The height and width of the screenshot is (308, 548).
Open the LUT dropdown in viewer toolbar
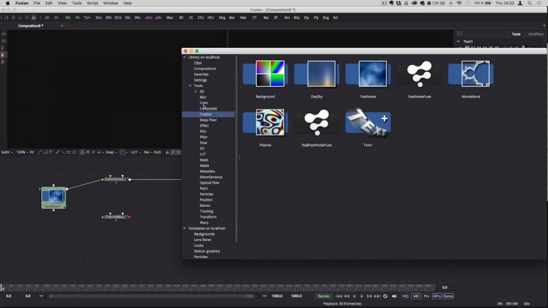coord(136,152)
